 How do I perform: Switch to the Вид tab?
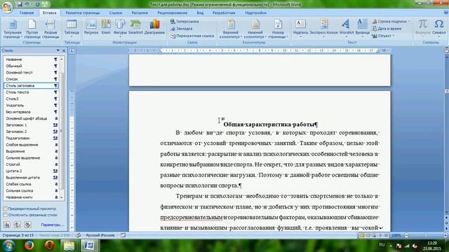(x=200, y=13)
